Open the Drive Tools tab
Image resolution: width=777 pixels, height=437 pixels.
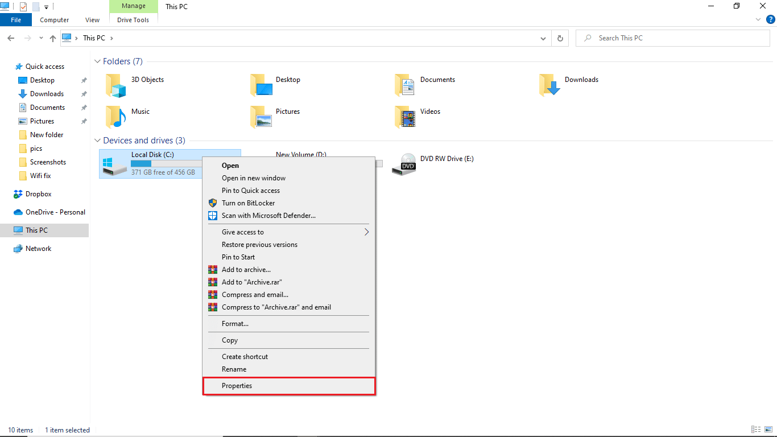click(133, 20)
